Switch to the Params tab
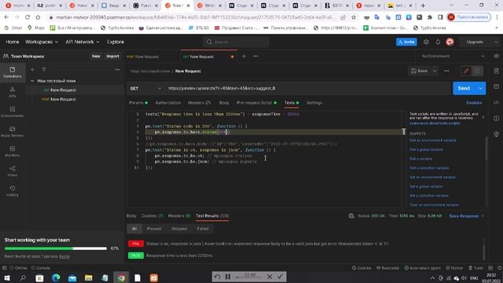 click(138, 103)
